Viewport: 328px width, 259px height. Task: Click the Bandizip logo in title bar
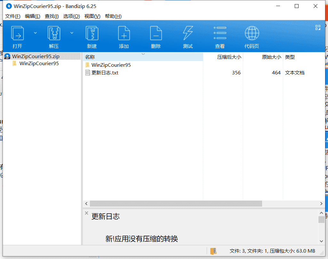click(9, 6)
